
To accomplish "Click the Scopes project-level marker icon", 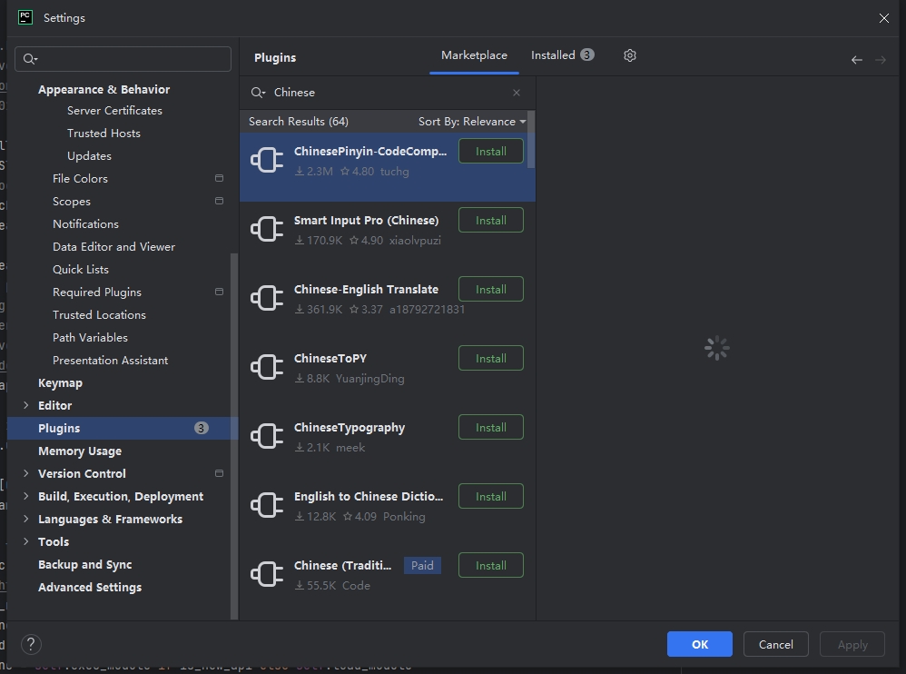I will [x=219, y=201].
